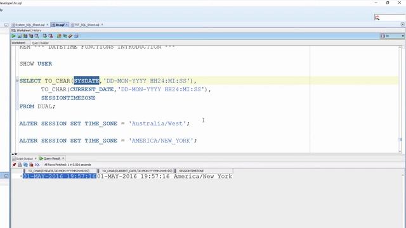The height and width of the screenshot is (228, 406).
Task: Click the printer icon in result toolbar
Action: [20, 165]
